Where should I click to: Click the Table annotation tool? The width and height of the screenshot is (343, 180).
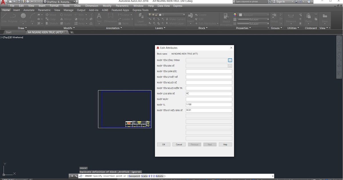123,23
